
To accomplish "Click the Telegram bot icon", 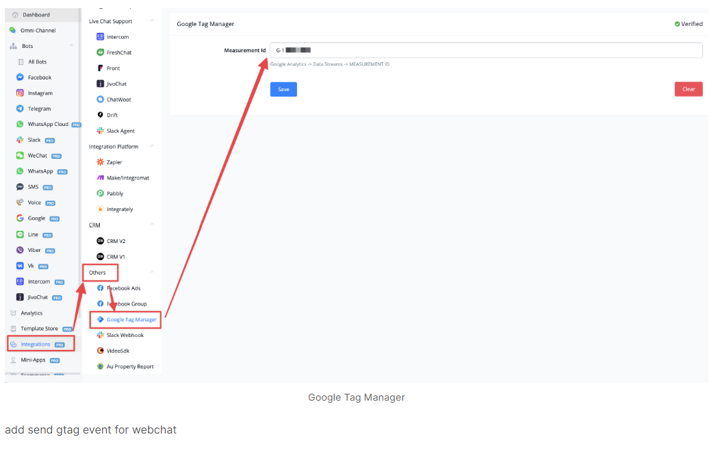I will pos(20,109).
